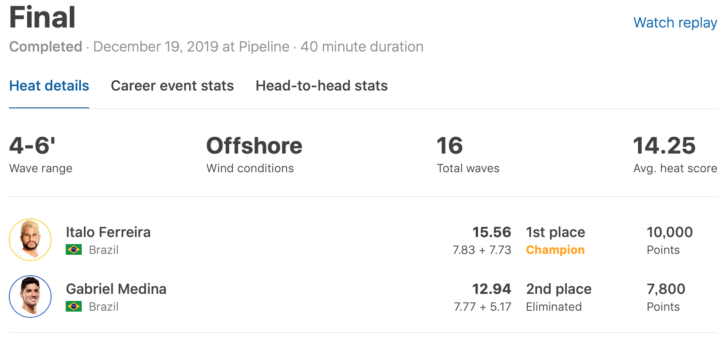Click the 4-6' wave range stat
724x348 pixels.
(32, 146)
